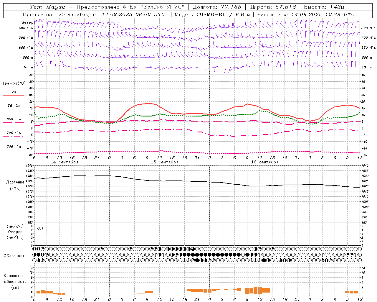Screen dimensions: 377x302
Task: Click the 2м temperature legend entry
Action: [x=14, y=92]
